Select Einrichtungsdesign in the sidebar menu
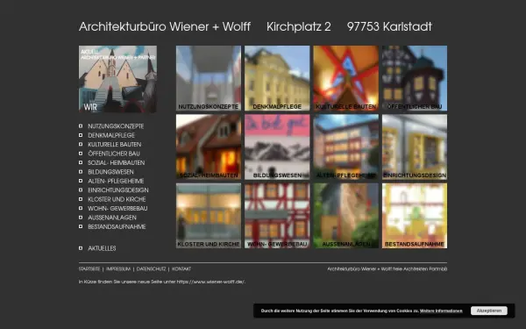This screenshot has width=526, height=329. (118, 190)
